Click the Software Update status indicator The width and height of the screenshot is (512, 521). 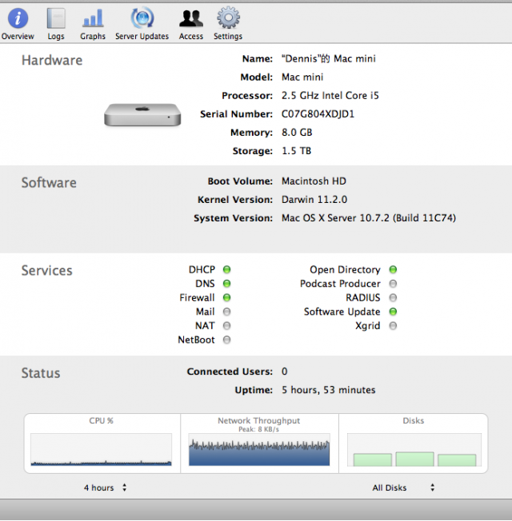click(393, 312)
